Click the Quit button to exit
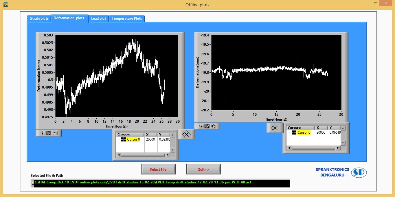This screenshot has height=197, width=395. tap(203, 169)
